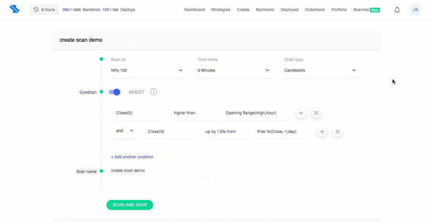Open the JK user avatar menu
Screen dimensions: 433x222
(x=415, y=10)
